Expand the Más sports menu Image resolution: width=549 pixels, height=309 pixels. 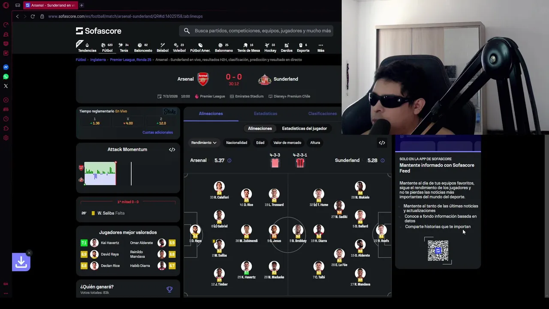click(321, 47)
